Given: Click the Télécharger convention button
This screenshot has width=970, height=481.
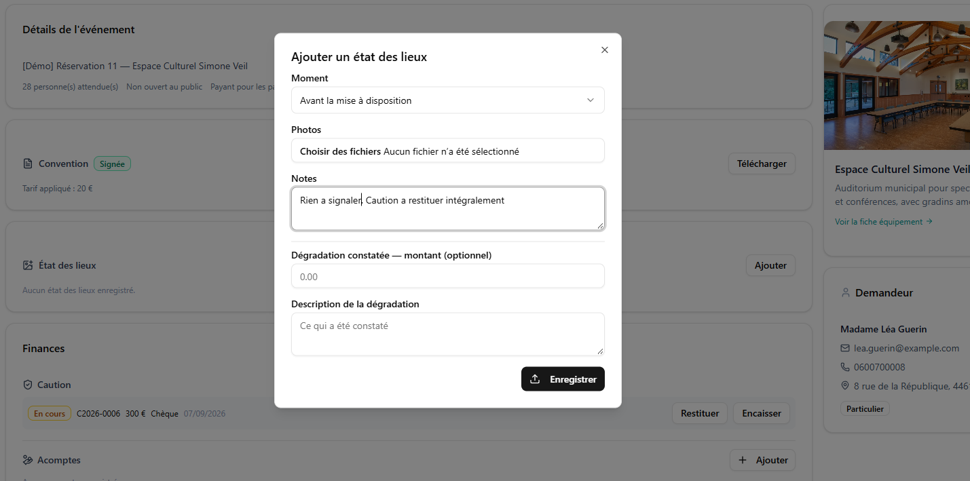Looking at the screenshot, I should (762, 163).
